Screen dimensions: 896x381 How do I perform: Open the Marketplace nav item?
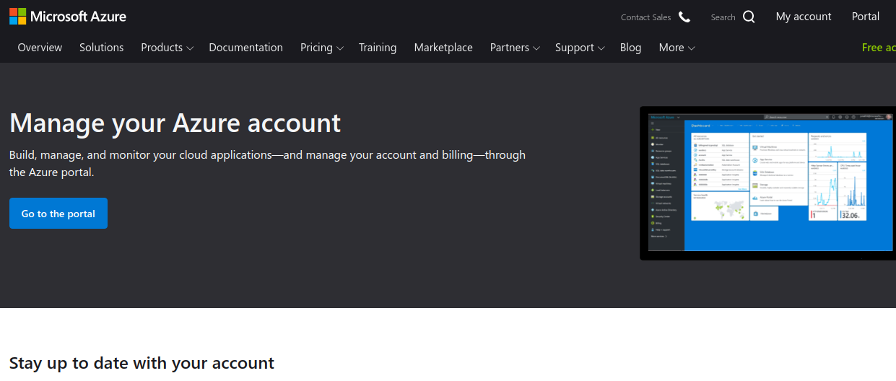coord(443,47)
